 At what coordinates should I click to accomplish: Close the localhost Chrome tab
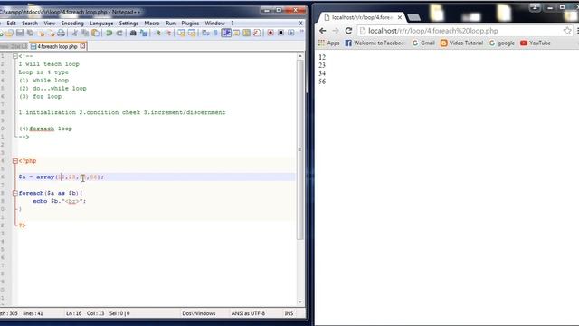coord(400,17)
